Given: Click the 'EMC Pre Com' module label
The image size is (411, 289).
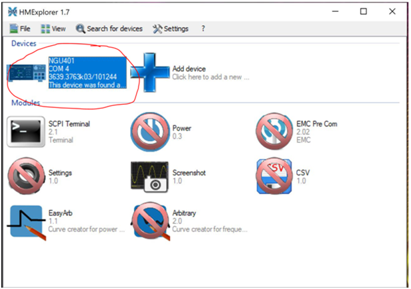Looking at the screenshot, I should (317, 124).
